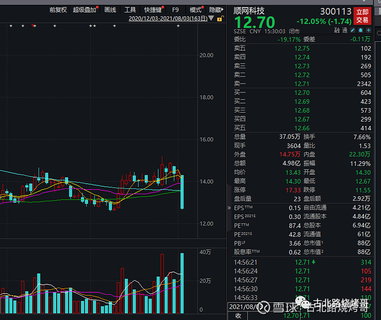Image resolution: width=381 pixels, height=320 pixels.
Task: Click the 14:56:21 tick trade row
Action: click(302, 262)
